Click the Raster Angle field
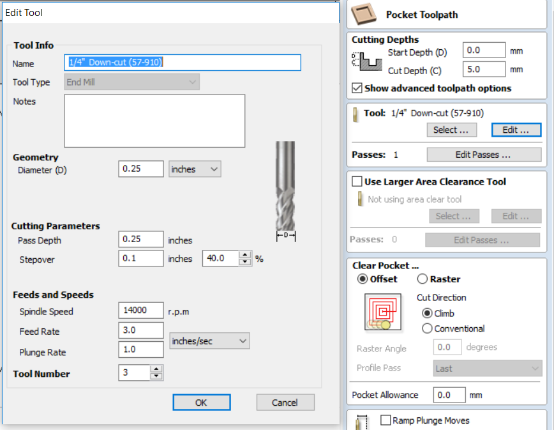The image size is (554, 430). [x=447, y=347]
